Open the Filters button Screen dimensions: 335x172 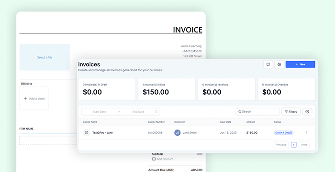click(291, 112)
